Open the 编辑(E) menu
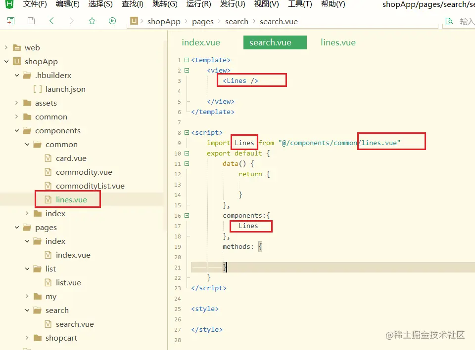The width and height of the screenshot is (475, 350). pyautogui.click(x=68, y=4)
